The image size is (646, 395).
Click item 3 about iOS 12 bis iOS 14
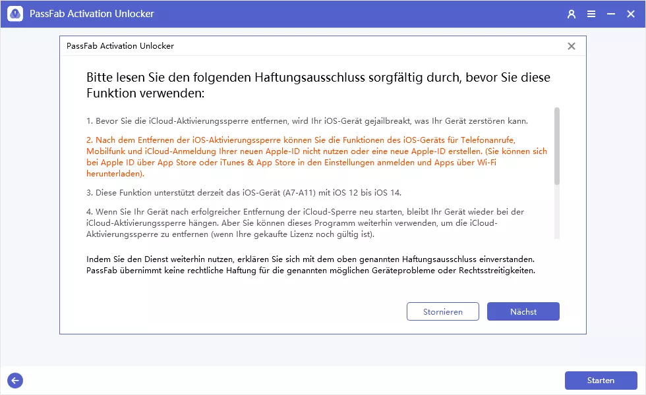click(x=243, y=192)
